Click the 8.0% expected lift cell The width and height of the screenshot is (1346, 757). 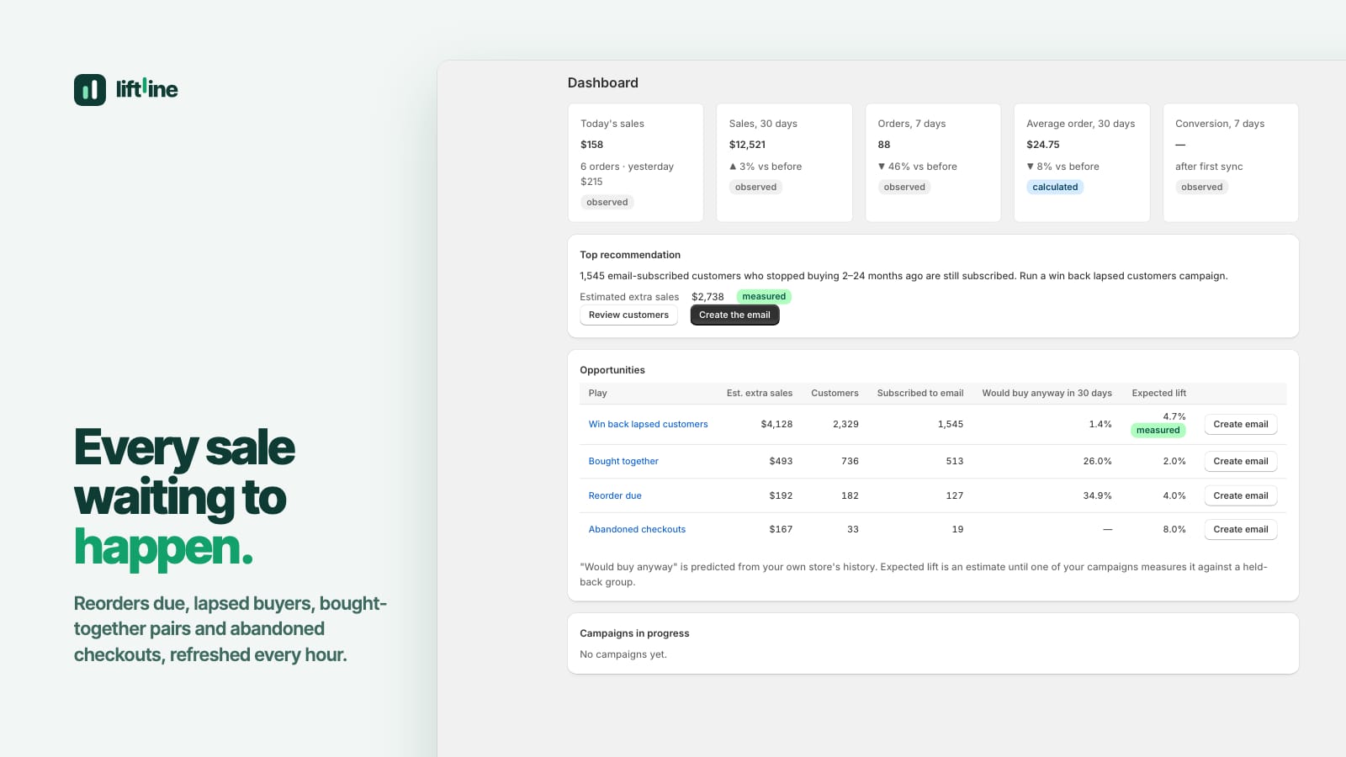[1174, 530]
